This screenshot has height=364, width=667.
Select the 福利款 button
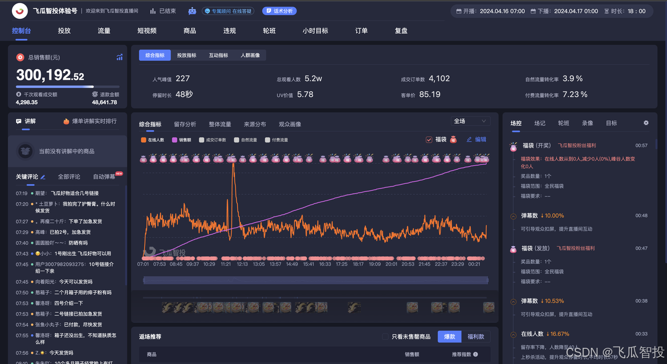[476, 337]
